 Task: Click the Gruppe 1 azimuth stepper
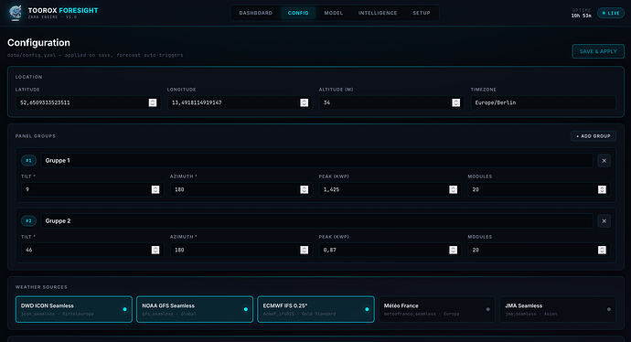[x=305, y=189]
